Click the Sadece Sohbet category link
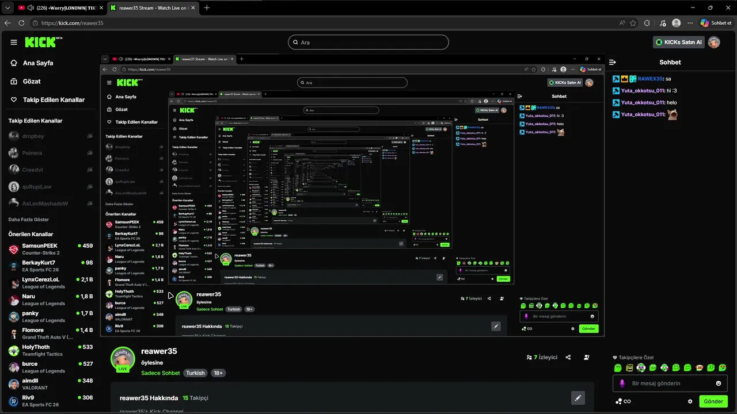This screenshot has width=737, height=414. point(161,373)
